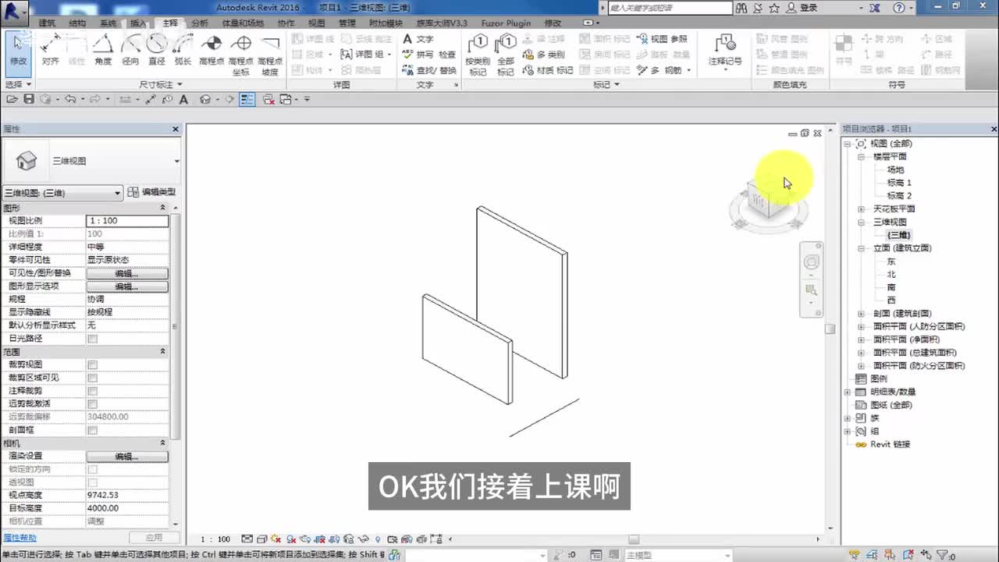Screen dimensions: 999x562
Task: Click the Open folder icon in quick access toolbar
Action: click(x=12, y=99)
